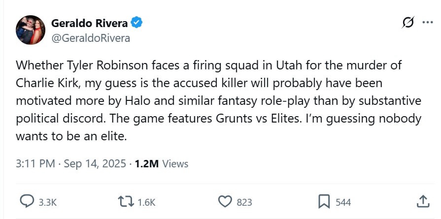Open the 1.6K repost count
This screenshot has width=441, height=219.
pos(147,202)
